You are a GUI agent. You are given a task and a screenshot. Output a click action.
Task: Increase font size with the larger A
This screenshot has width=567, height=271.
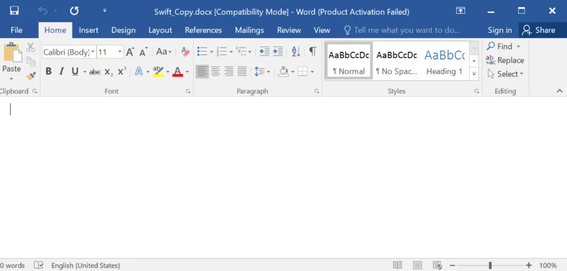(x=130, y=52)
